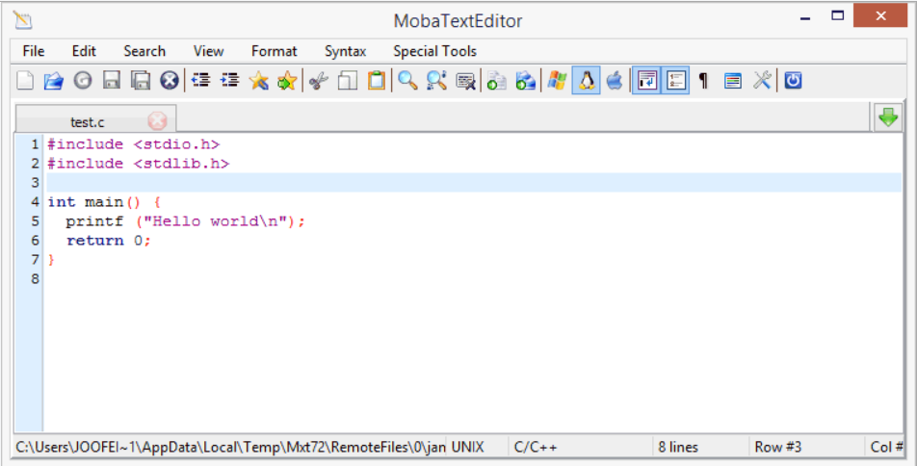Save the current file
The image size is (917, 466).
pyautogui.click(x=112, y=80)
